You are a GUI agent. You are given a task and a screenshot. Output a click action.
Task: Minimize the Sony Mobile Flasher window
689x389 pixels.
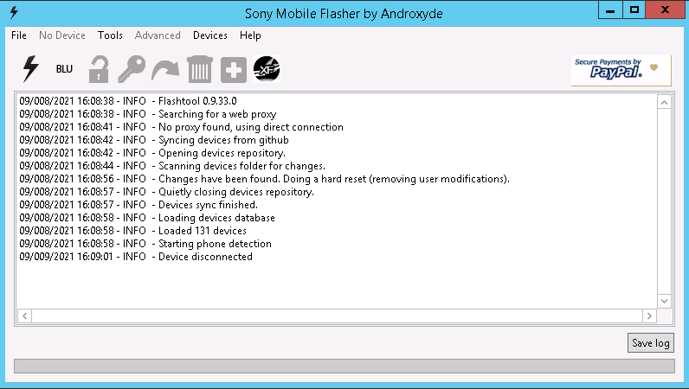click(x=610, y=10)
